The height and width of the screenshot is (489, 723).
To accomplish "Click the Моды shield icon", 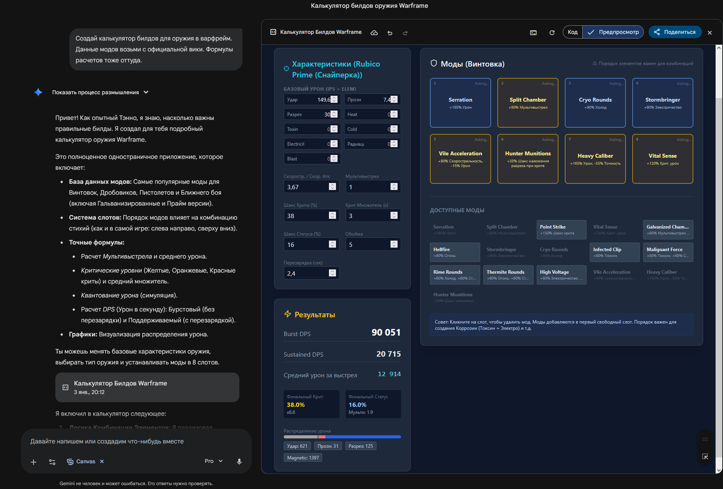I will pyautogui.click(x=433, y=63).
